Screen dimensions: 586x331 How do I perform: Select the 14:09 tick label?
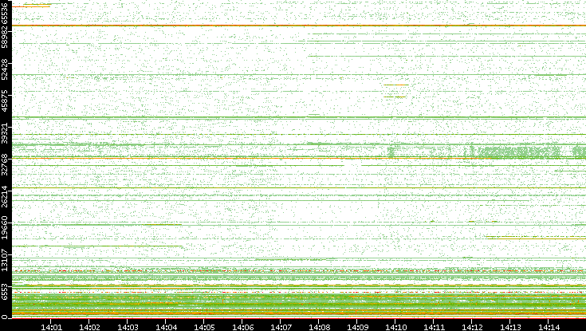(358, 327)
